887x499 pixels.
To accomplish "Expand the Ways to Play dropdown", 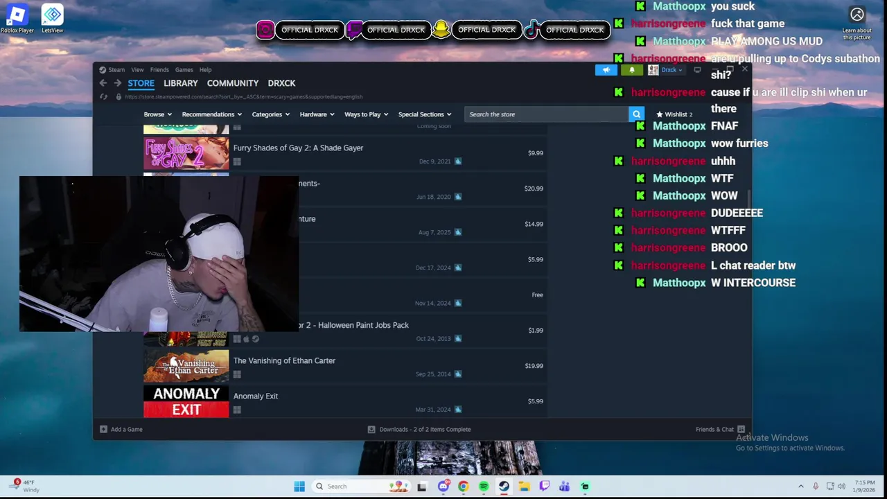I will (x=366, y=114).
